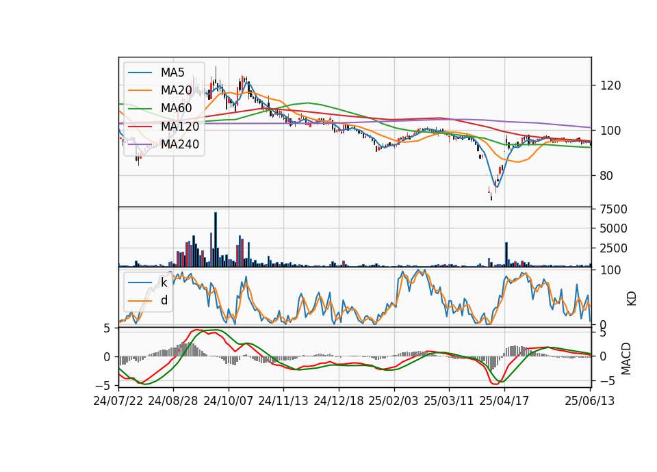The width and height of the screenshot is (657, 472).
Task: Click the MA5 legend label
Action: click(172, 73)
